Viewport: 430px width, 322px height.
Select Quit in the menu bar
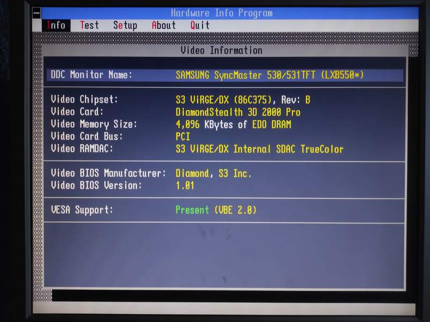click(x=200, y=25)
